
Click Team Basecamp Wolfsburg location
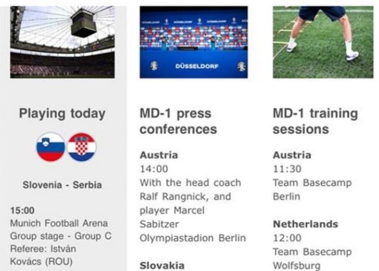[x=312, y=258]
